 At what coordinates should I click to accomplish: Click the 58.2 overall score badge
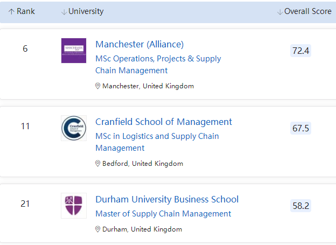click(x=300, y=206)
